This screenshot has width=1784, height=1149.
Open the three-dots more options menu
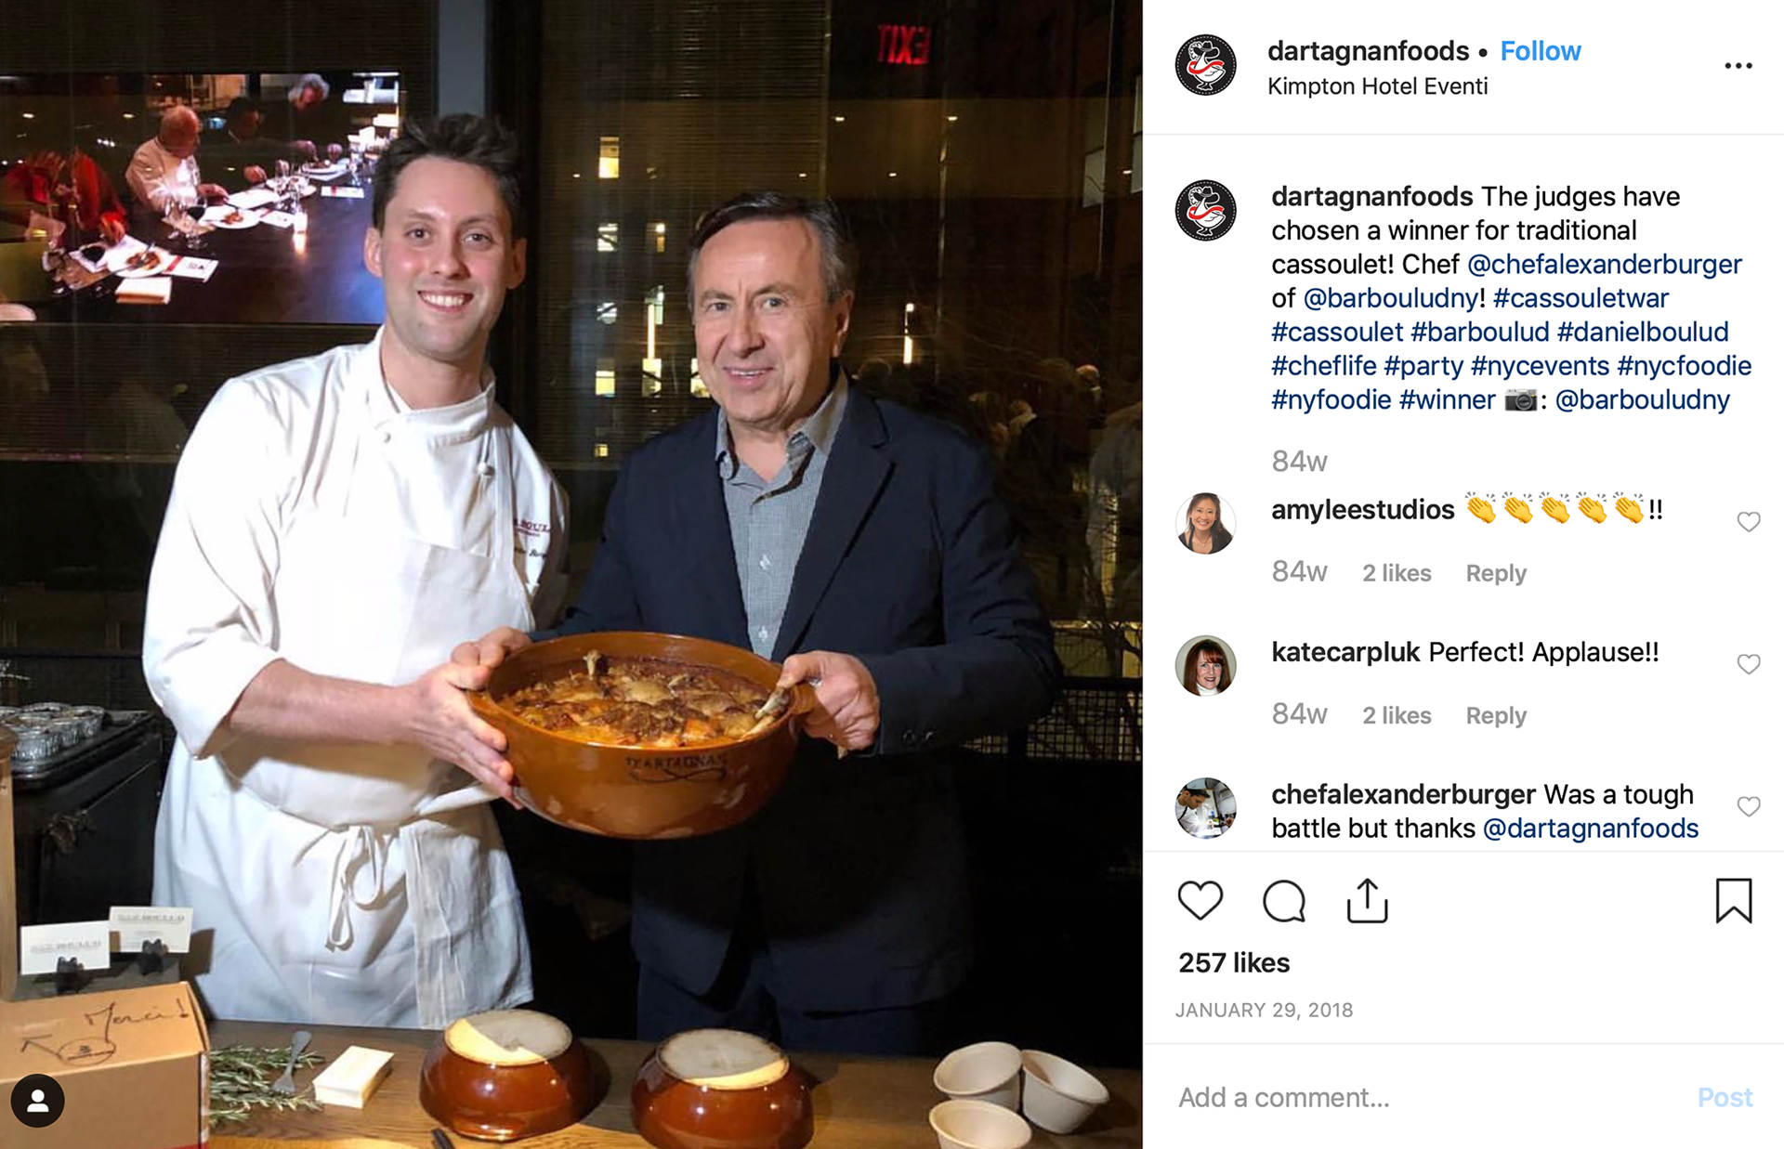click(x=1738, y=66)
